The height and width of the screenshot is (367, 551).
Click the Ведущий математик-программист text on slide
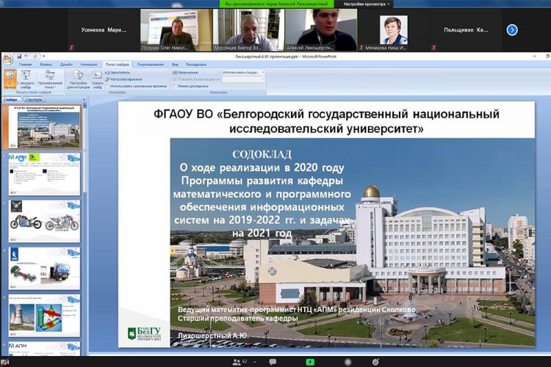298,310
